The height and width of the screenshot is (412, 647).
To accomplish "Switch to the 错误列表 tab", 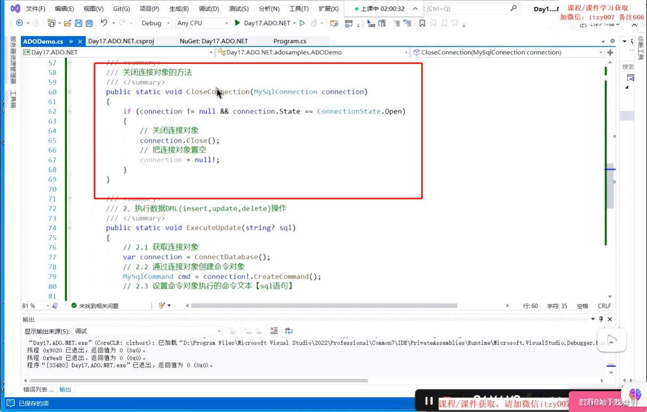I will (38, 390).
